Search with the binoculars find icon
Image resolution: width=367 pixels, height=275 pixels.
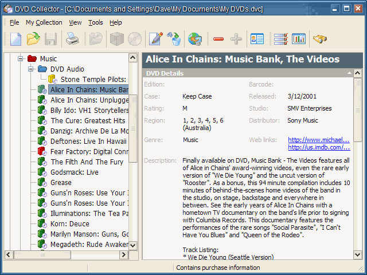pos(320,39)
